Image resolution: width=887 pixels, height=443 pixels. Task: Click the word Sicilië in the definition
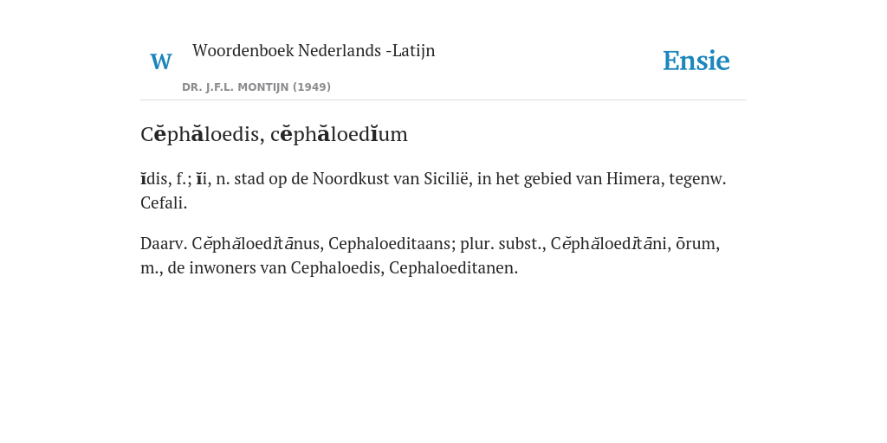446,178
